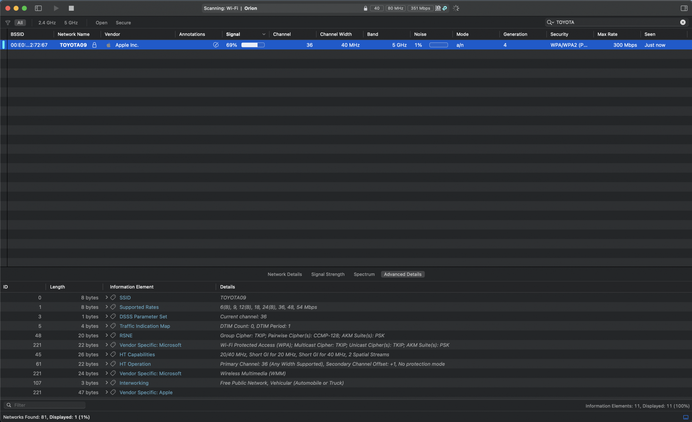This screenshot has height=422, width=692.
Task: Click the annotation icon in TOYOTA09 row
Action: tap(216, 45)
